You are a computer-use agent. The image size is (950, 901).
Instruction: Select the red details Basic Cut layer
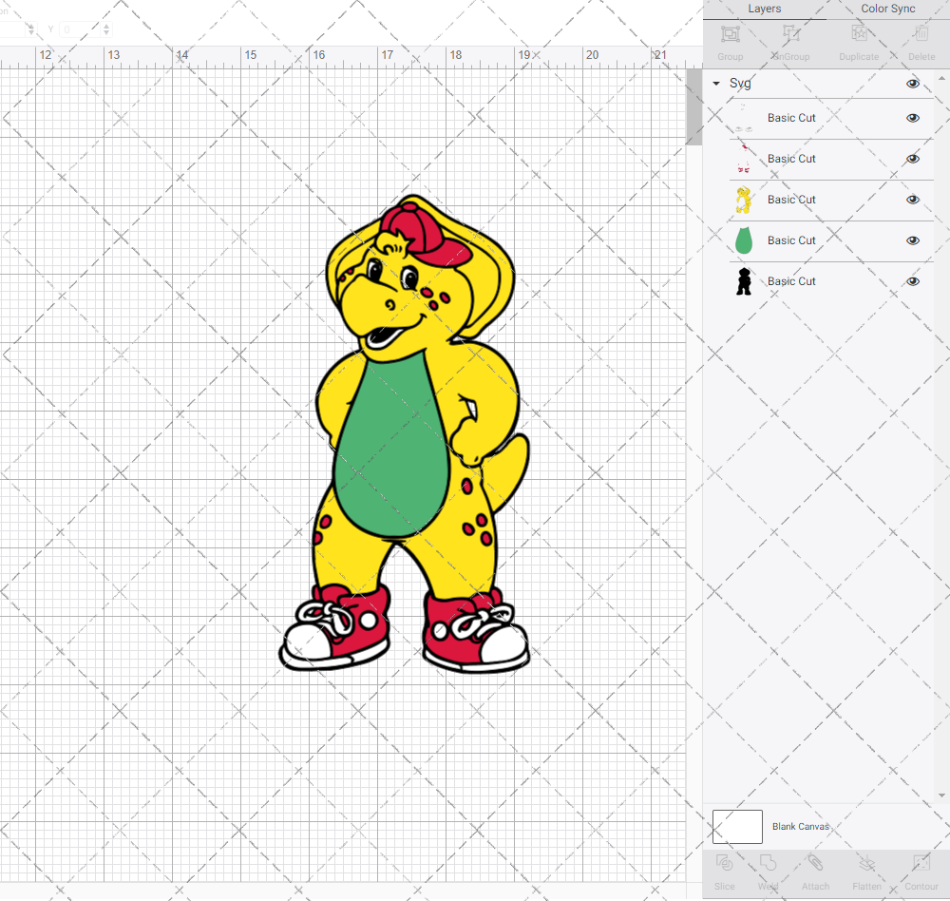[x=791, y=159]
